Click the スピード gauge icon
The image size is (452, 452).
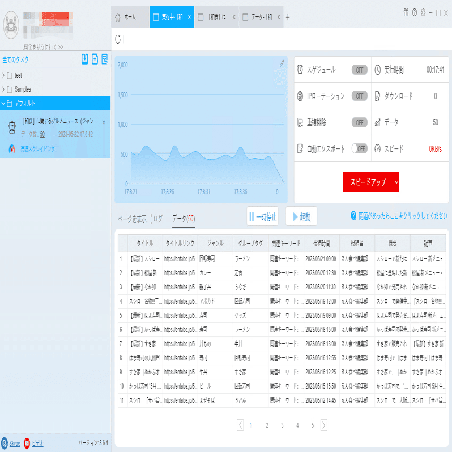(x=377, y=148)
